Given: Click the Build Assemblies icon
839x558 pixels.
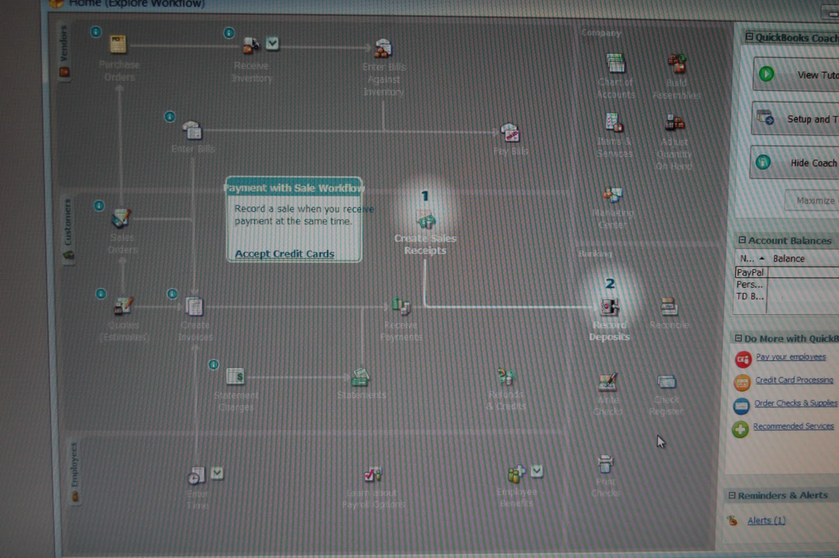Looking at the screenshot, I should 676,63.
